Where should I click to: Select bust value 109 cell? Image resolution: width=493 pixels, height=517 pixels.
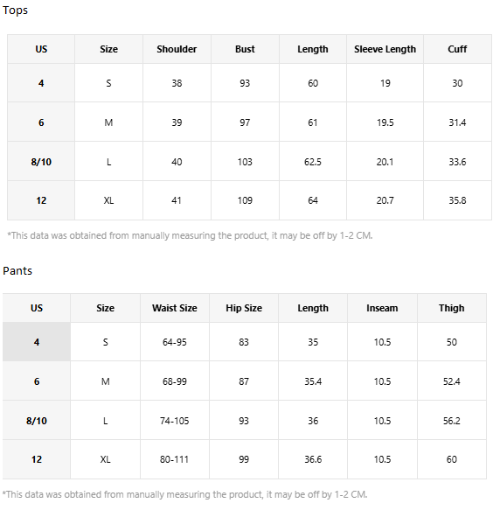tap(245, 200)
